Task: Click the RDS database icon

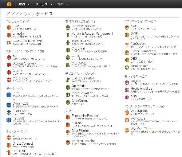Action: coord(9,95)
